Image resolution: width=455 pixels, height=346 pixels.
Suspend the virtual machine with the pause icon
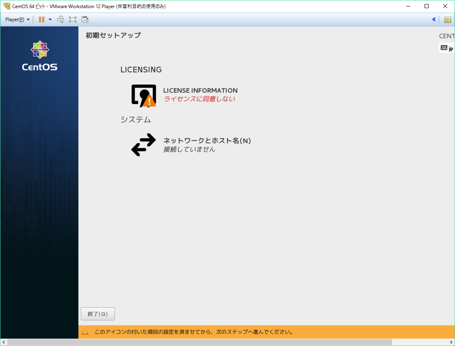pyautogui.click(x=41, y=19)
